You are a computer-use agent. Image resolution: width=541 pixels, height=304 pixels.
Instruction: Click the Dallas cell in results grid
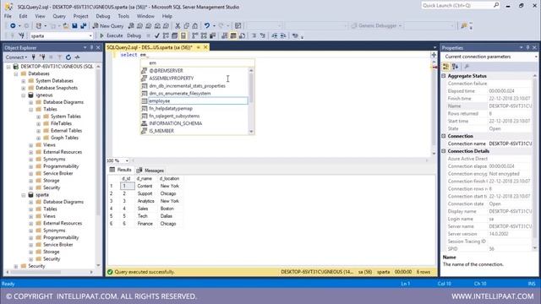tap(166, 216)
